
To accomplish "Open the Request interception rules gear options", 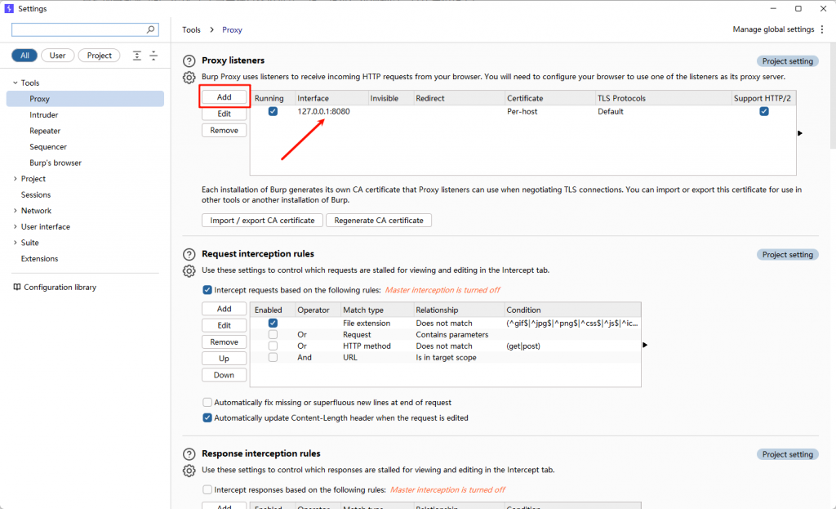I will coord(189,271).
